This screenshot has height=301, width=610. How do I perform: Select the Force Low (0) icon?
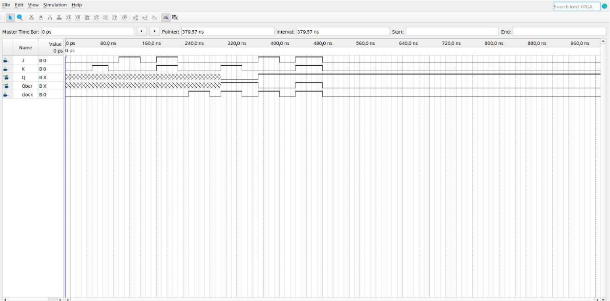tap(41, 18)
